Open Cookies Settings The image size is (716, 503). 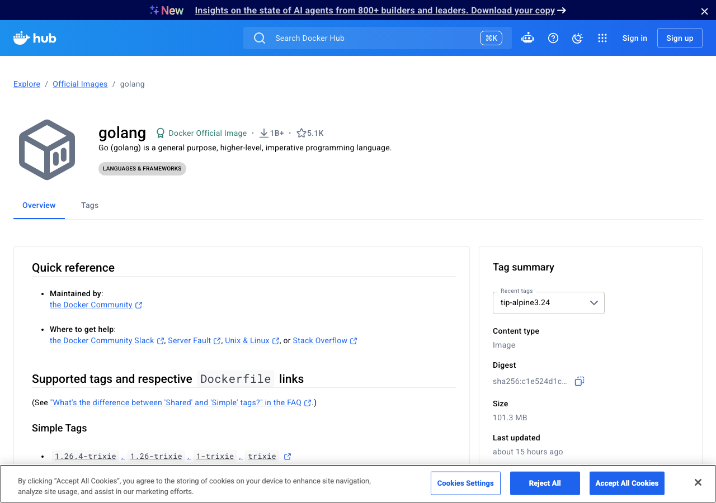[465, 483]
